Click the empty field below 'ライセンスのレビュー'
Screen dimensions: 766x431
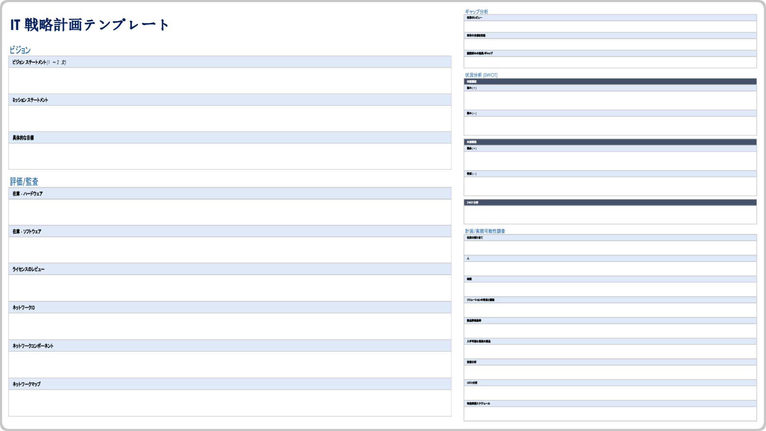230,288
